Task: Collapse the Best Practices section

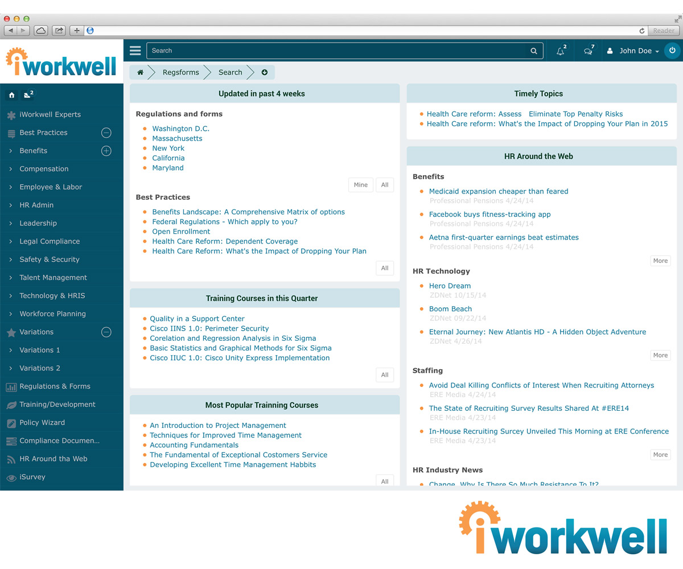Action: pos(106,133)
